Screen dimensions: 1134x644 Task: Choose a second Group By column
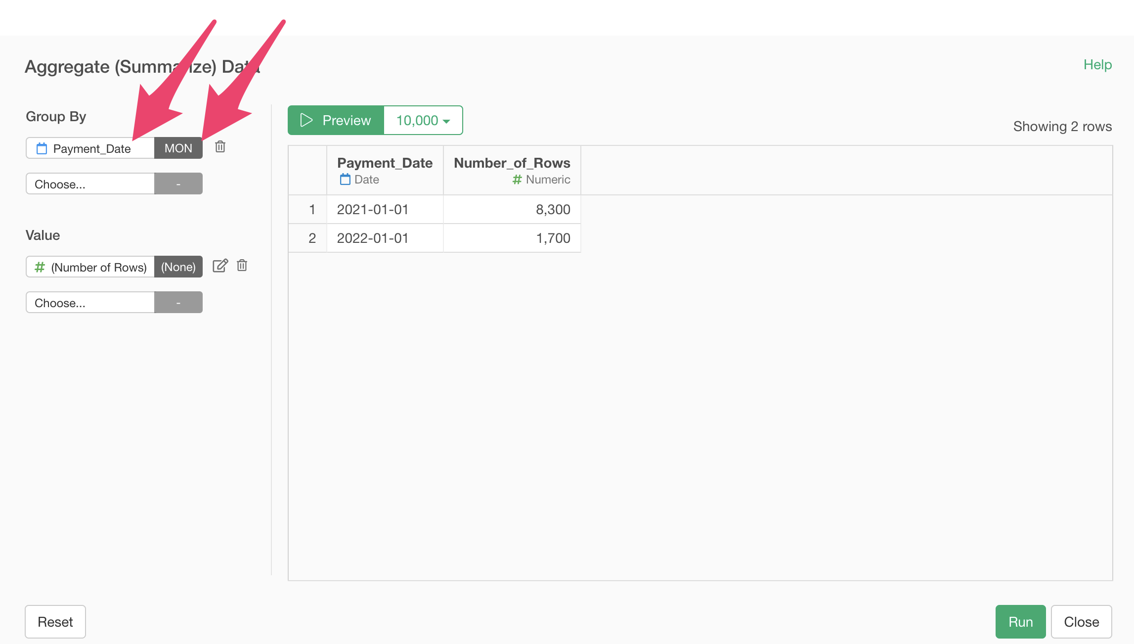[x=90, y=184]
